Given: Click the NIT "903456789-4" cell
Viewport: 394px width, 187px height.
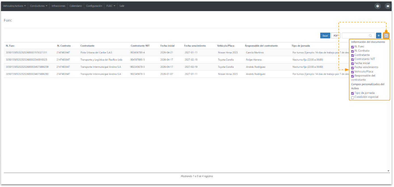Looking at the screenshot, I should [x=137, y=52].
